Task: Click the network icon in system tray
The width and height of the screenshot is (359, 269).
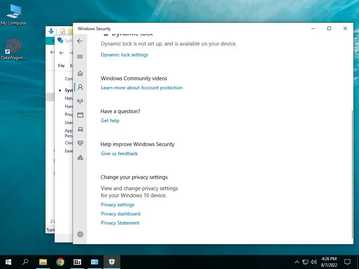Action: [x=305, y=262]
